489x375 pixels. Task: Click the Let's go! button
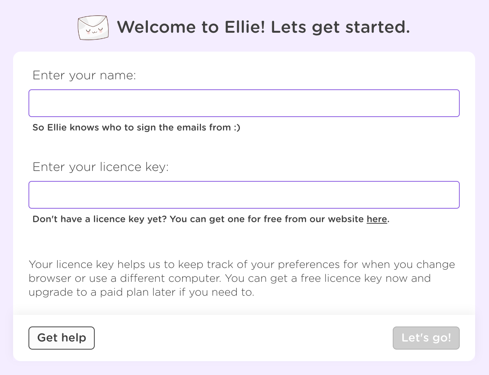pyautogui.click(x=426, y=338)
